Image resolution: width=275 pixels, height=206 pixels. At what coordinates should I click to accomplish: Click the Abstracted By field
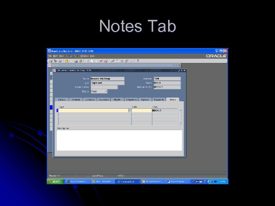tap(167, 87)
